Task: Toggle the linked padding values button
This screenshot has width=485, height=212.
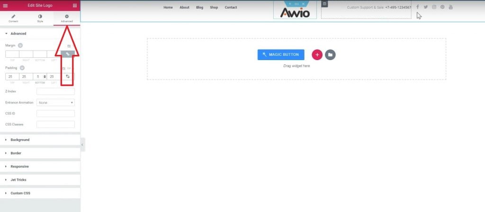Action: coord(68,76)
